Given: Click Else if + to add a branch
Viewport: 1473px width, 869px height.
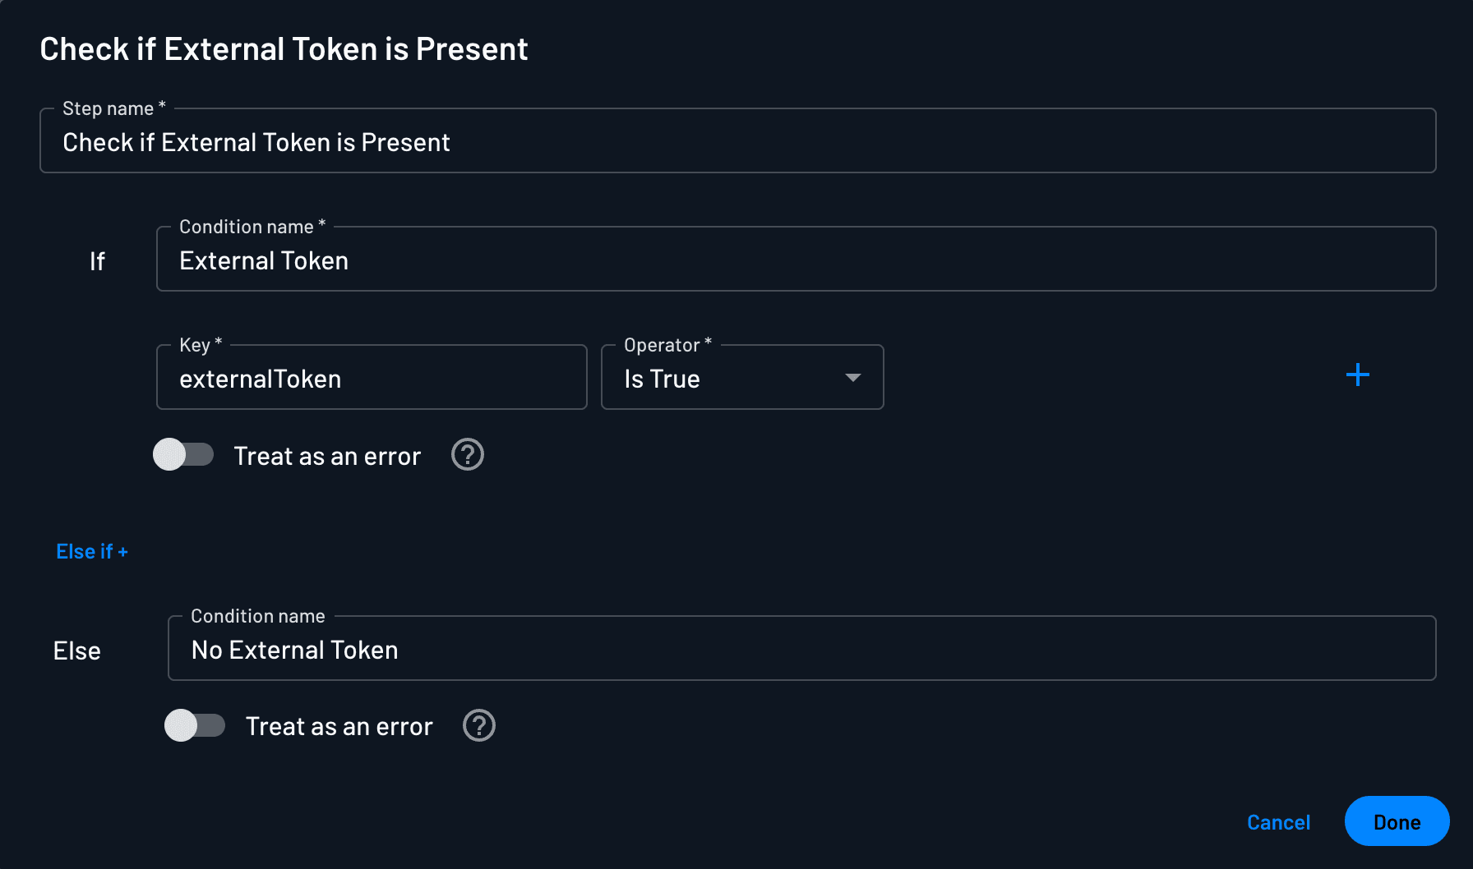Looking at the screenshot, I should [91, 551].
